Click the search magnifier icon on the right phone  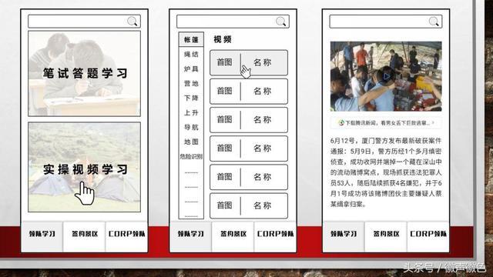coord(434,22)
